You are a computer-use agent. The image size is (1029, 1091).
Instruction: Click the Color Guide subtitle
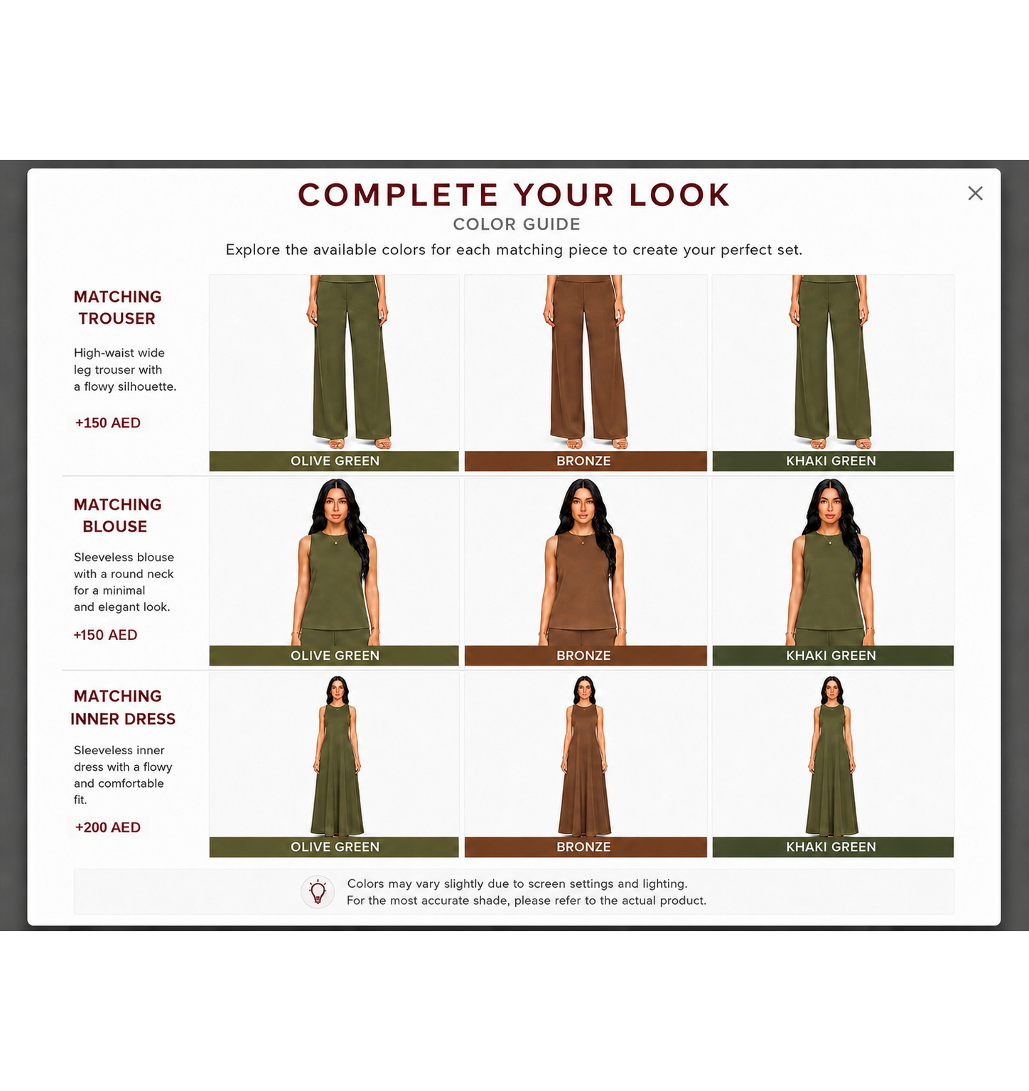tap(517, 224)
